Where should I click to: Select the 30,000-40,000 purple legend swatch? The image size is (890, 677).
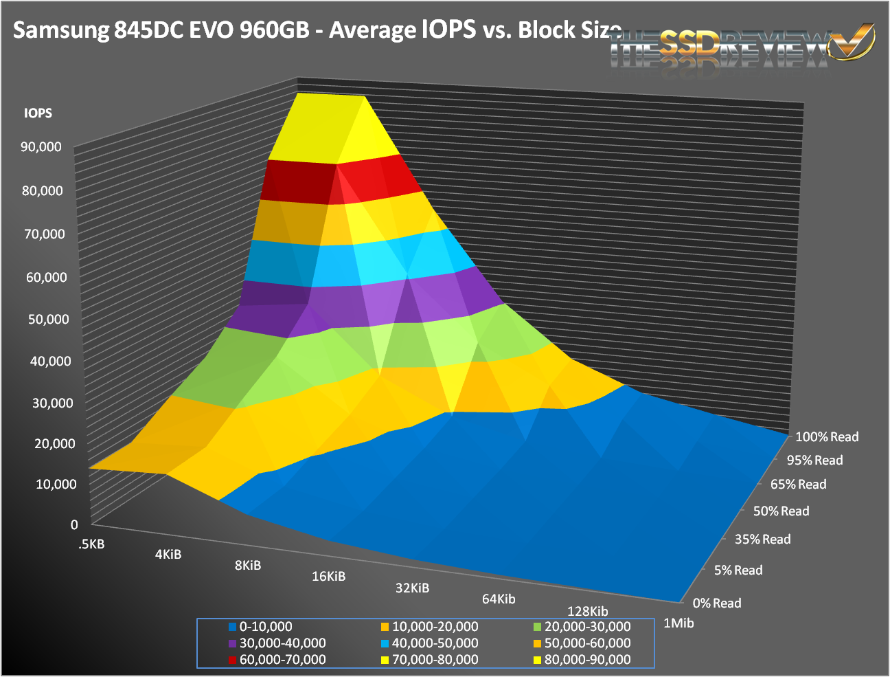pos(233,643)
